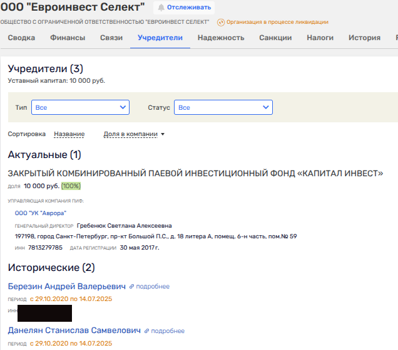The height and width of the screenshot is (350, 398).
Task: Click the green 100% share badge
Action: click(71, 186)
